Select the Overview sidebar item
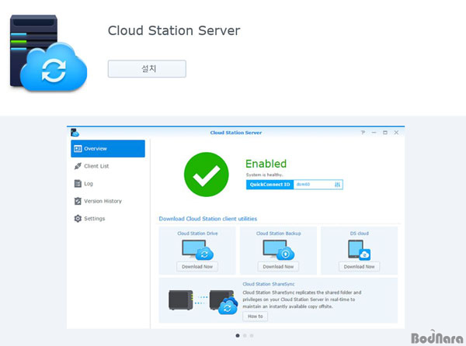 click(x=108, y=149)
